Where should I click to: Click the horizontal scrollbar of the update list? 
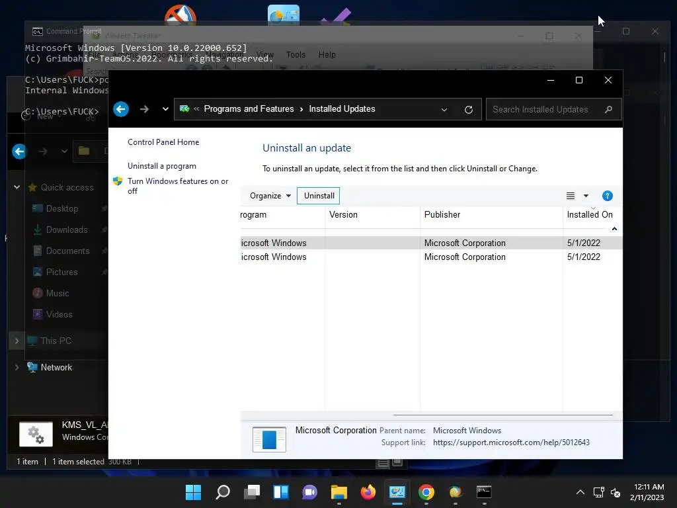click(x=502, y=415)
